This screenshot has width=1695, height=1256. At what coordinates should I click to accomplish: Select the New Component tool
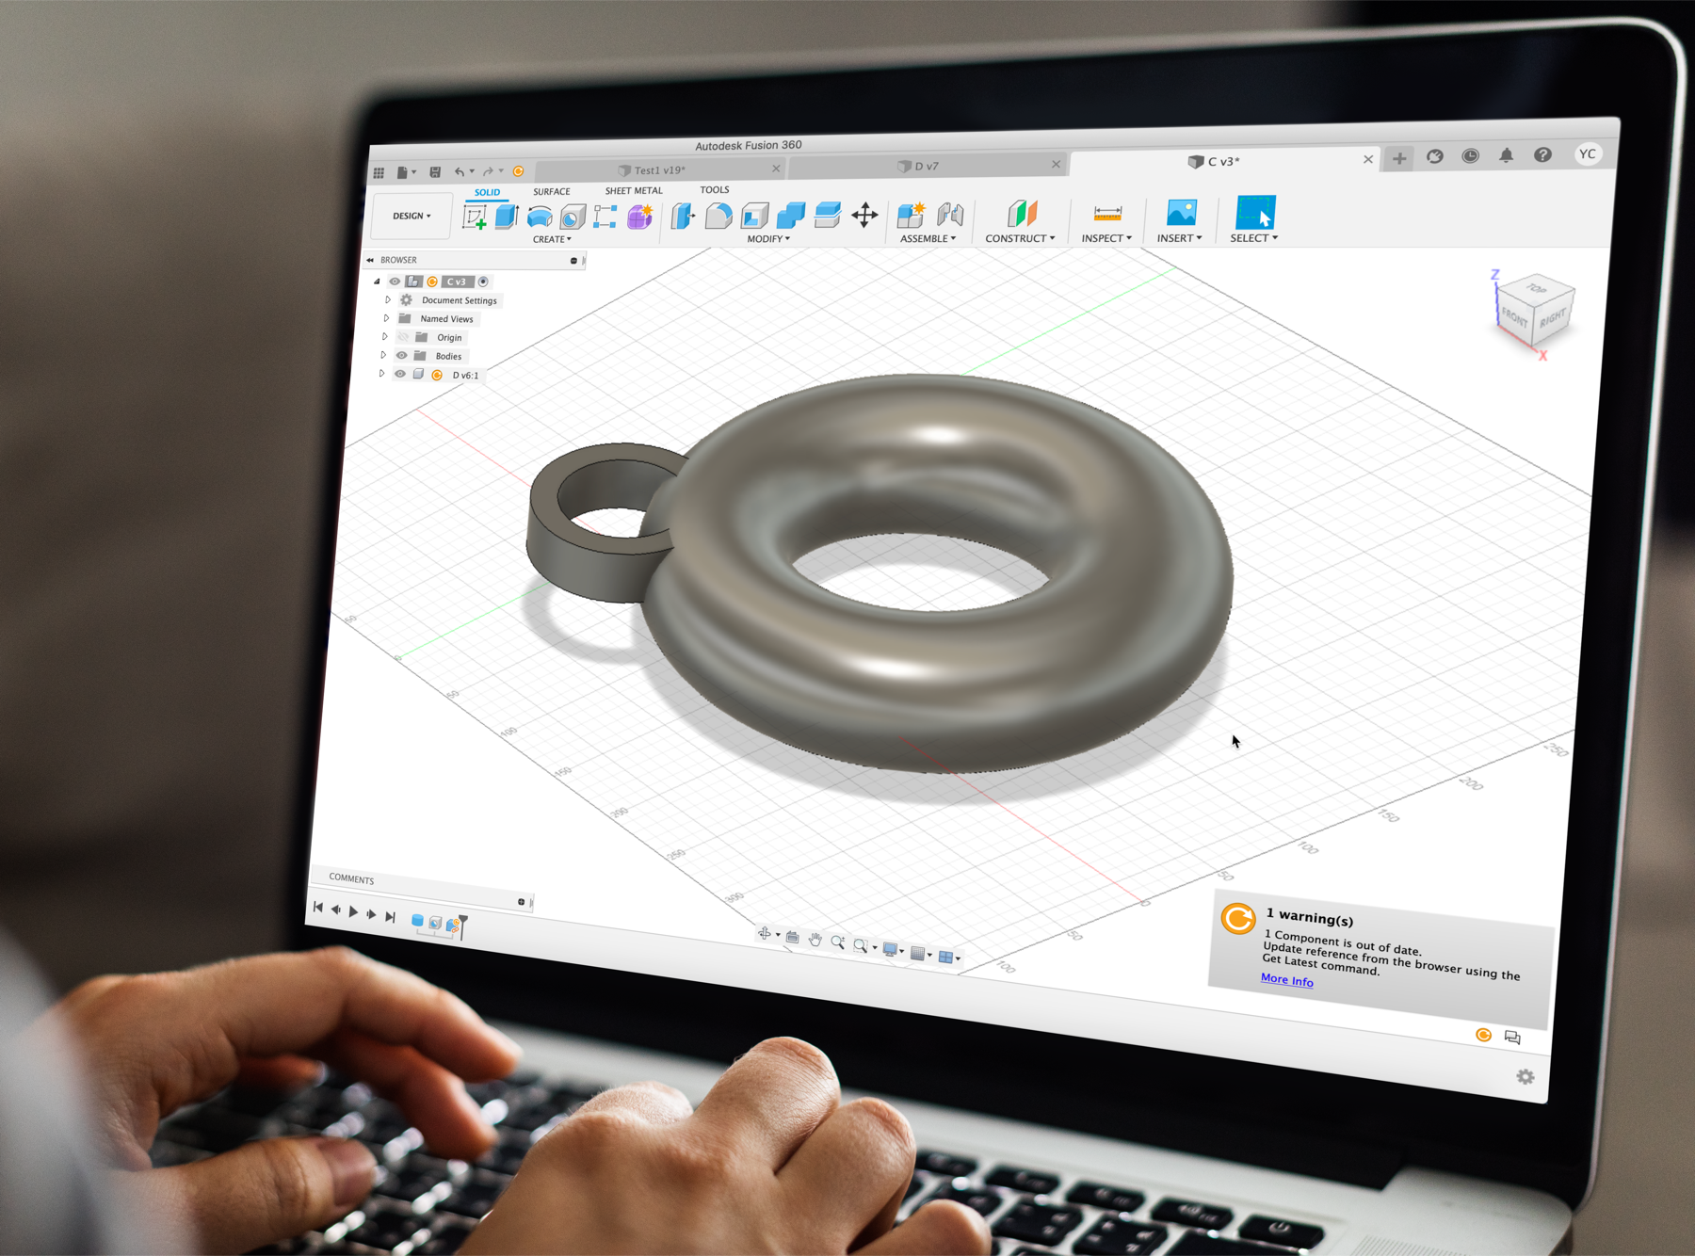tap(911, 215)
